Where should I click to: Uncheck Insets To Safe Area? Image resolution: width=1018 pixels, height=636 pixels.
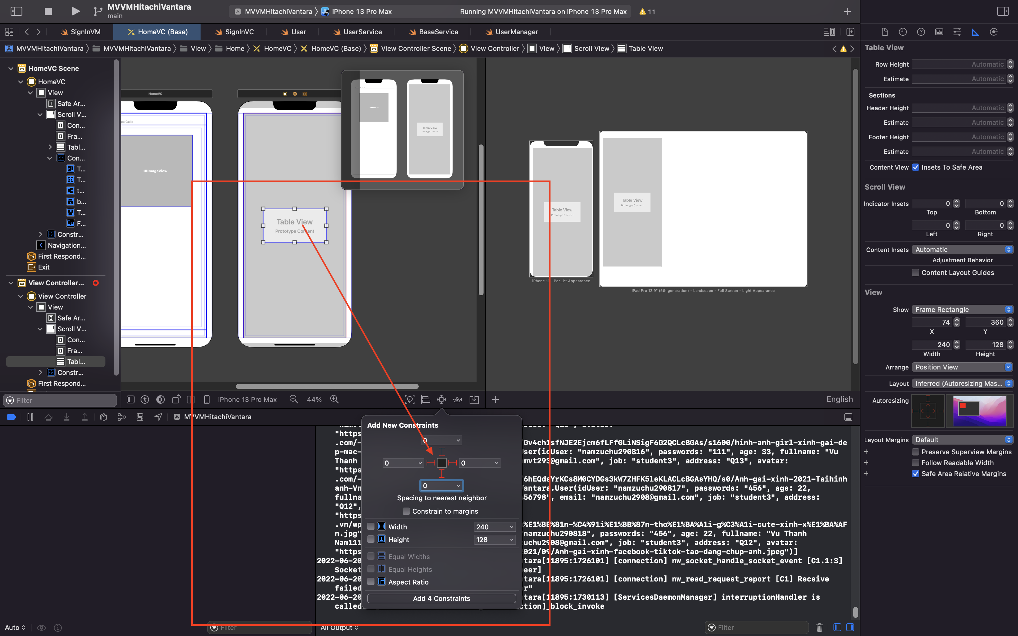[x=915, y=167]
